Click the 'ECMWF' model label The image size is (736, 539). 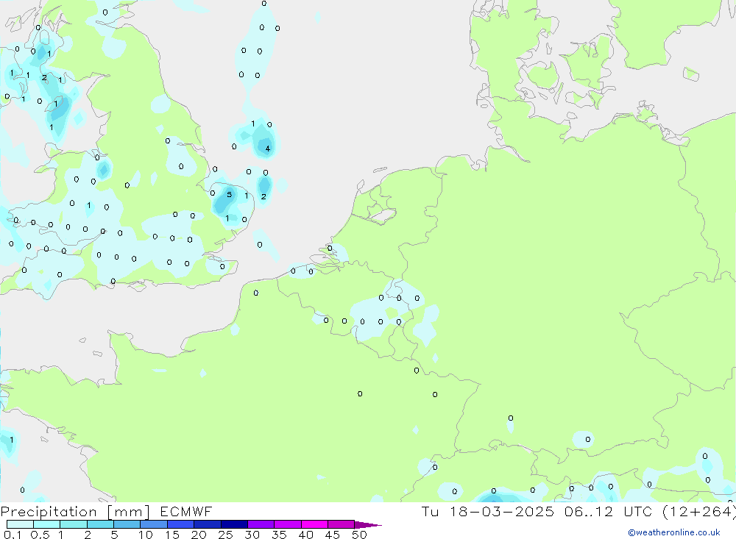[x=186, y=511]
